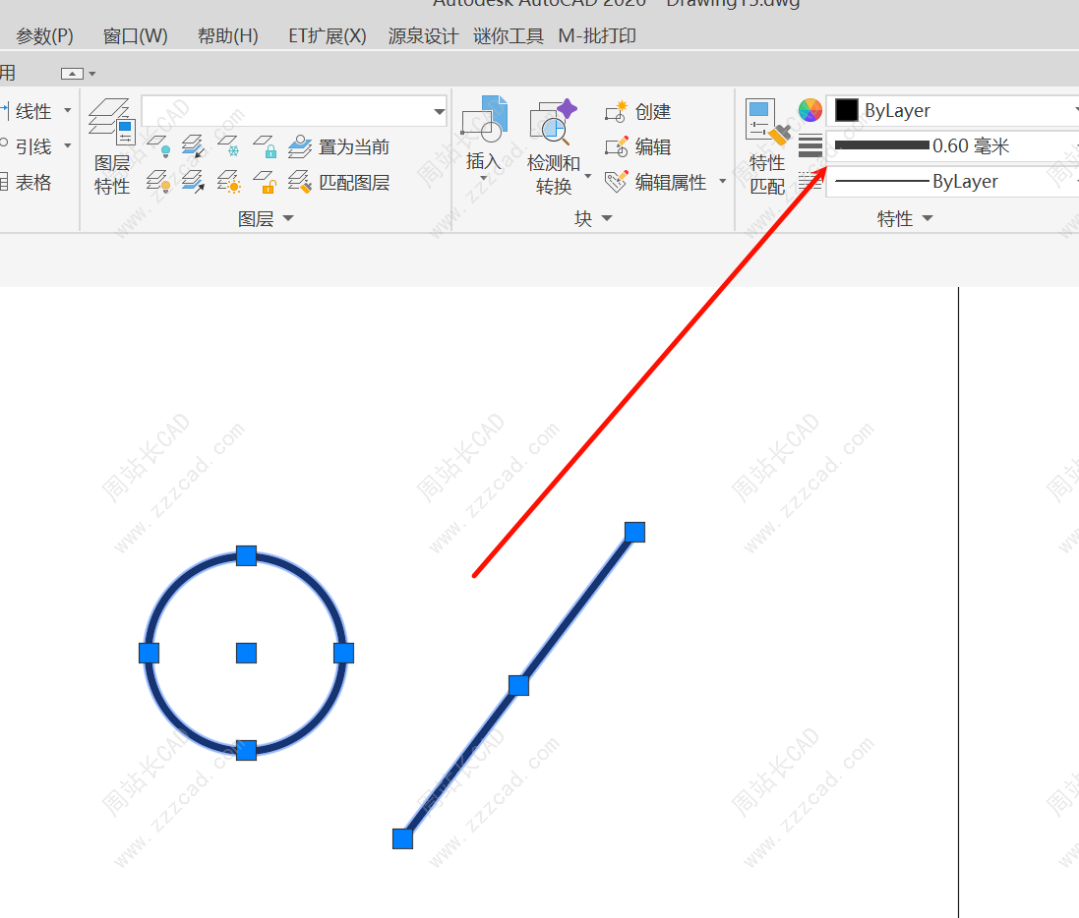Expand the 图层 panel flyout
This screenshot has height=918, width=1079.
tap(266, 219)
